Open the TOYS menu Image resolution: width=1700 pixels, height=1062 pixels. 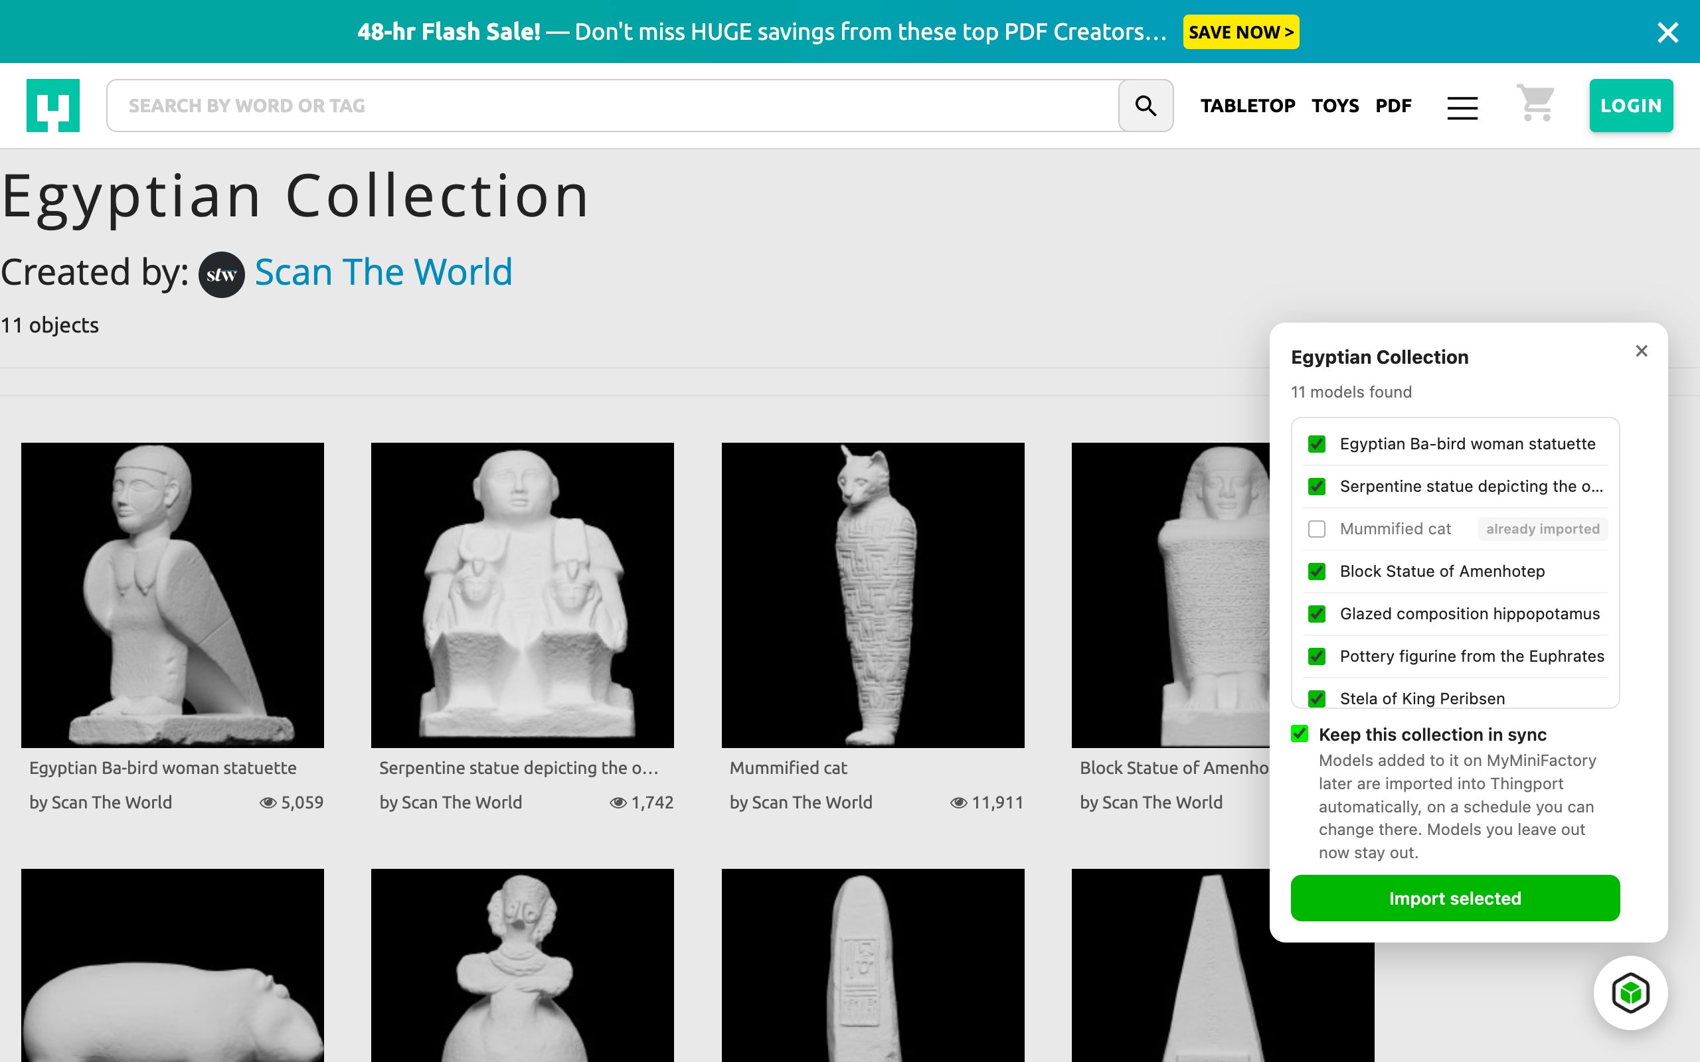tap(1335, 106)
